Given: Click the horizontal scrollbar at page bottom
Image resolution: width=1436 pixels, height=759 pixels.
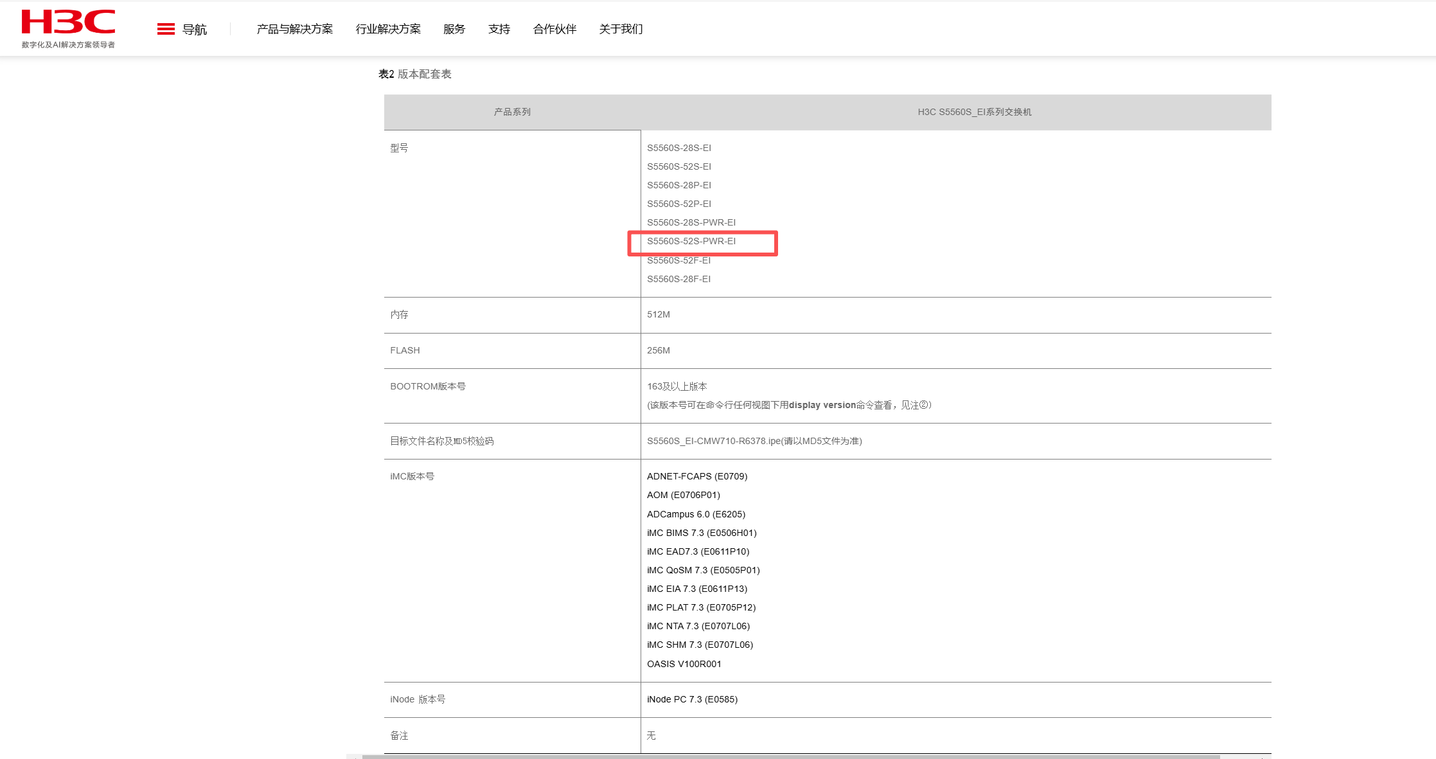Looking at the screenshot, I should (790, 756).
